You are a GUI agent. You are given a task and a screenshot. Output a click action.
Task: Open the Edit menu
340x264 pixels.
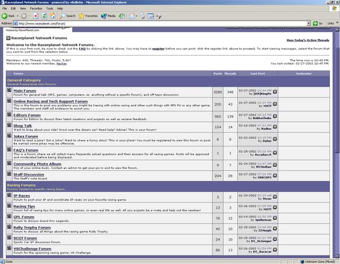click(x=13, y=8)
